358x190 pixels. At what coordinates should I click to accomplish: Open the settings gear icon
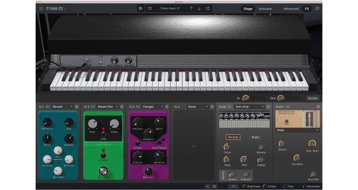pos(318,9)
